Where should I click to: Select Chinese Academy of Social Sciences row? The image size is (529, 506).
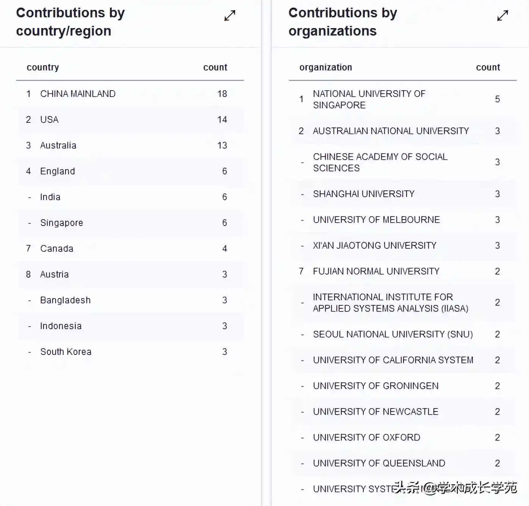point(403,162)
